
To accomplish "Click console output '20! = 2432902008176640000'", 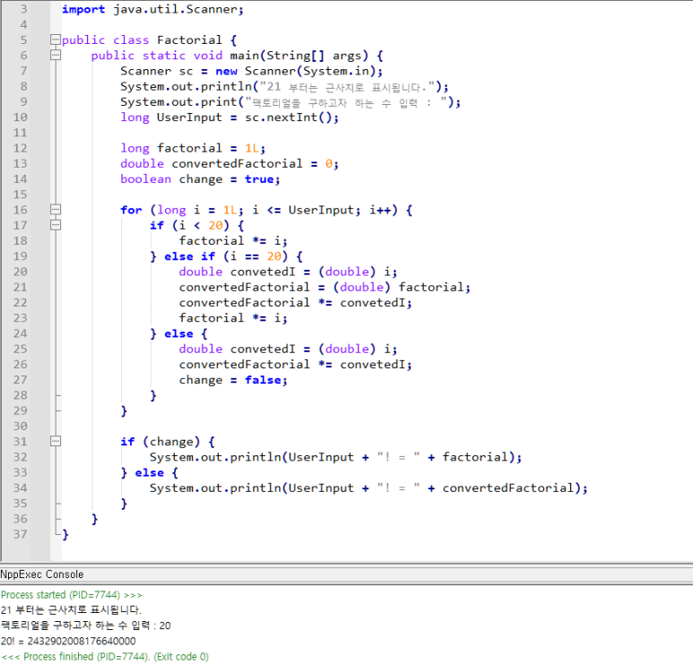I will (x=68, y=641).
